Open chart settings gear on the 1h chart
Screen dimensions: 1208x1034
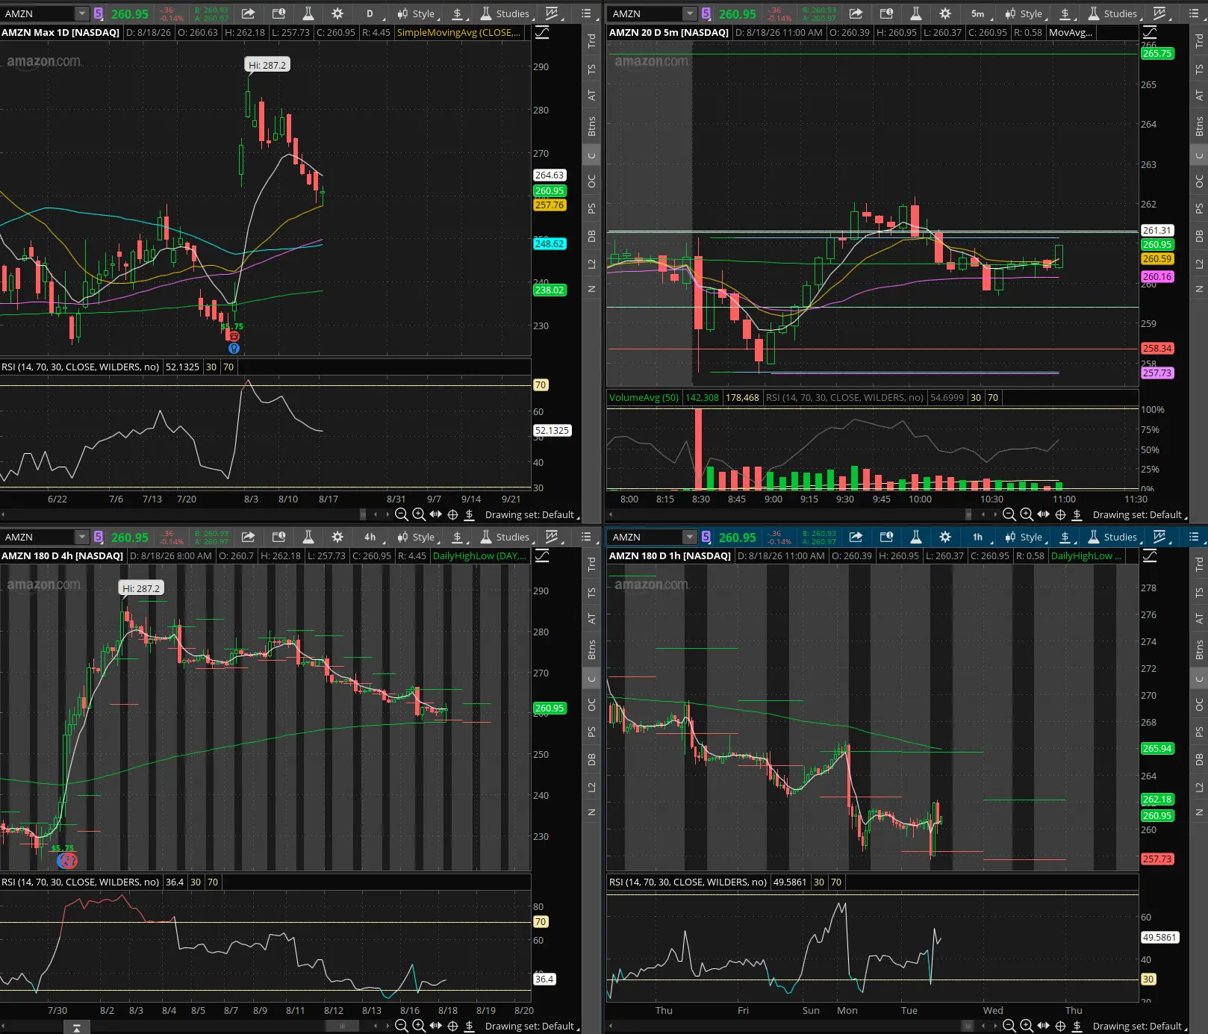tap(945, 537)
